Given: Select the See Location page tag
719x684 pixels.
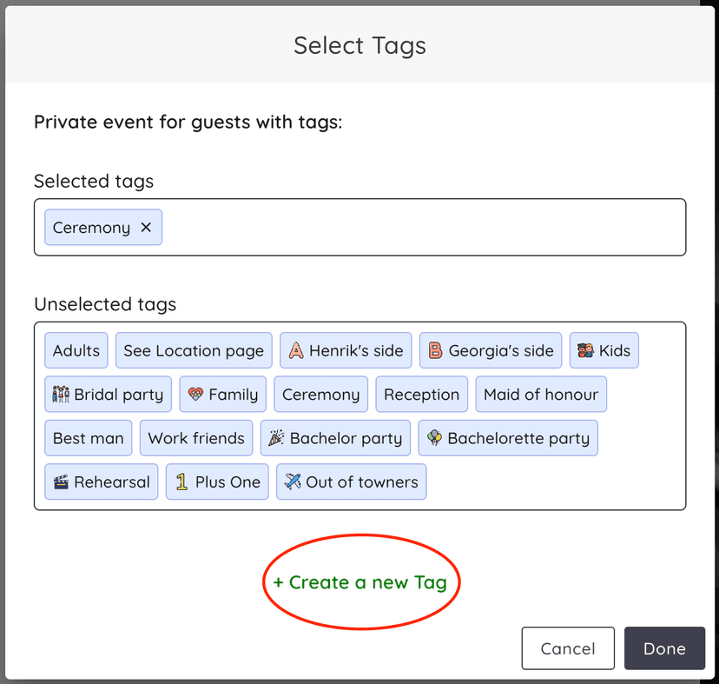Looking at the screenshot, I should coord(193,350).
